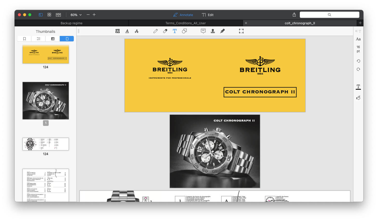Select the Eraser tool
The height and width of the screenshot is (221, 378).
pos(165,31)
